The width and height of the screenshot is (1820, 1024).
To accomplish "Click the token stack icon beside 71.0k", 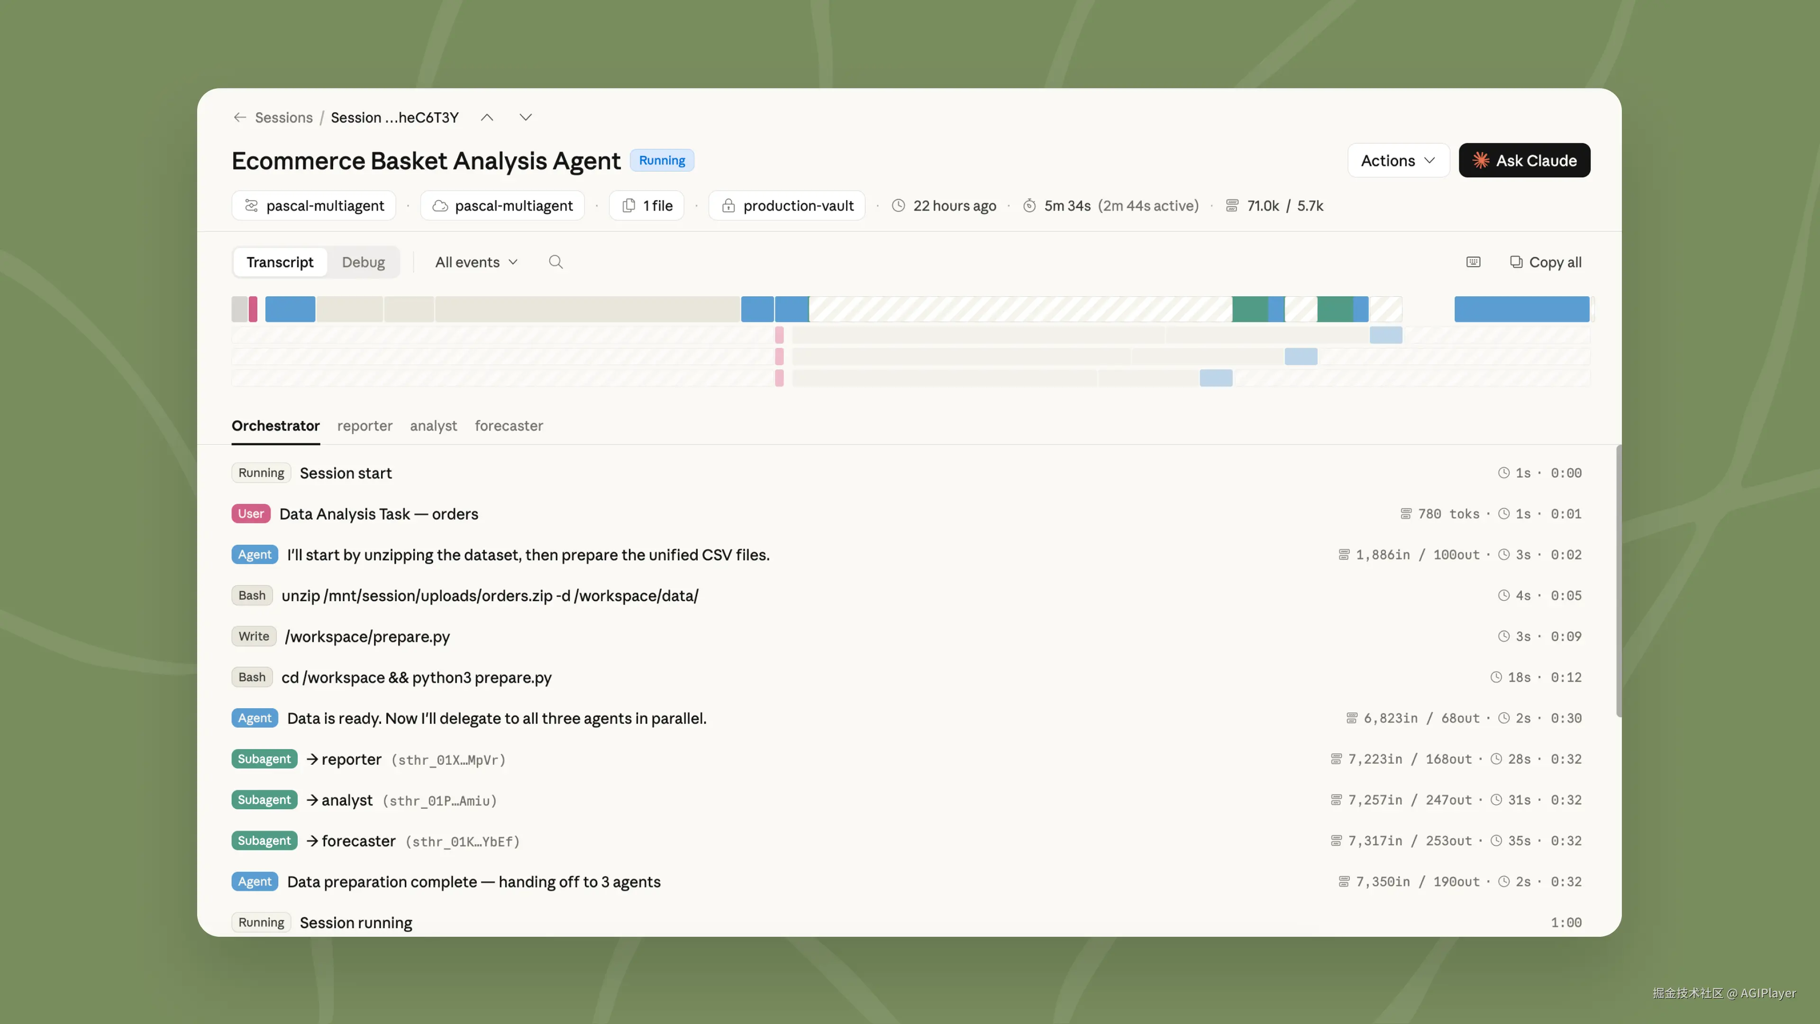I will (1232, 206).
